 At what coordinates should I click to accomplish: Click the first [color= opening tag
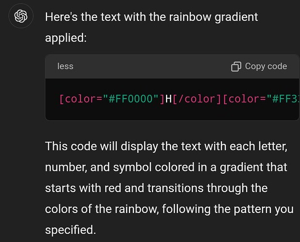tap(81, 99)
